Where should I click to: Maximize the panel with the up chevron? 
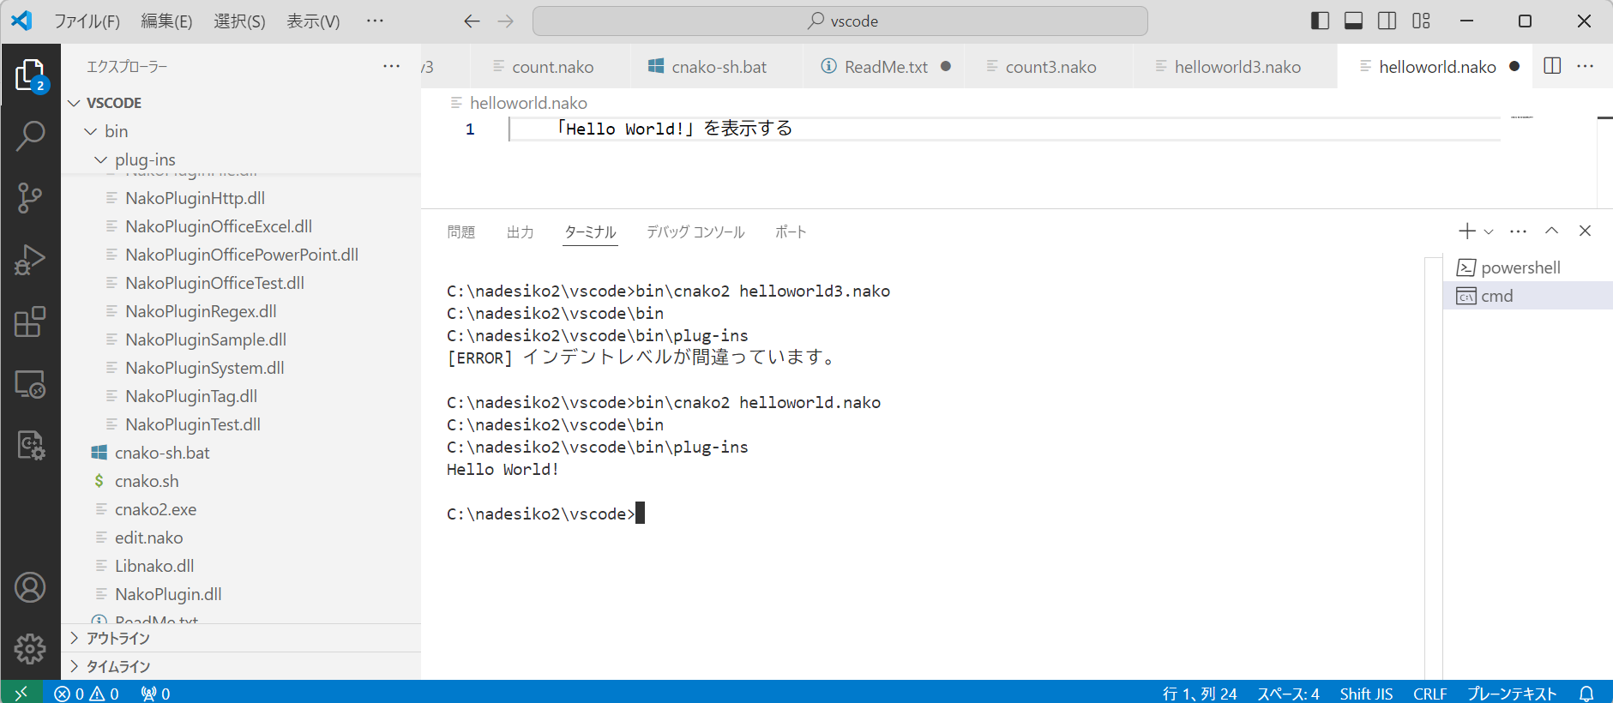click(x=1552, y=231)
